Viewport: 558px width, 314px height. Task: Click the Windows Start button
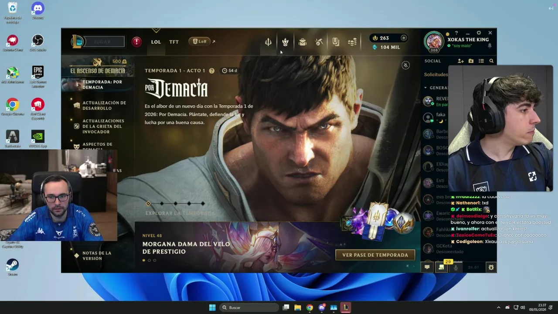click(212, 307)
